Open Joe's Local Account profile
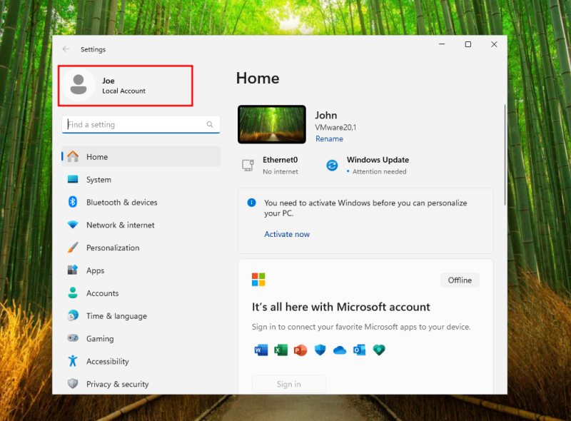This screenshot has width=571, height=421. [x=126, y=86]
